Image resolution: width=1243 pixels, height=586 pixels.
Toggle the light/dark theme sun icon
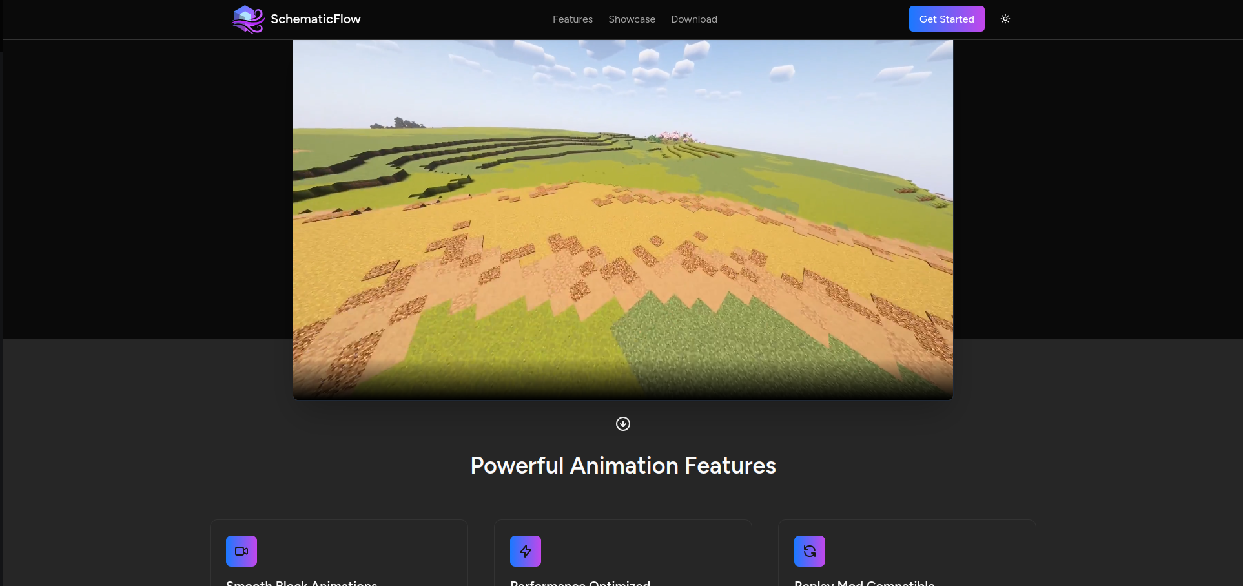1005,19
